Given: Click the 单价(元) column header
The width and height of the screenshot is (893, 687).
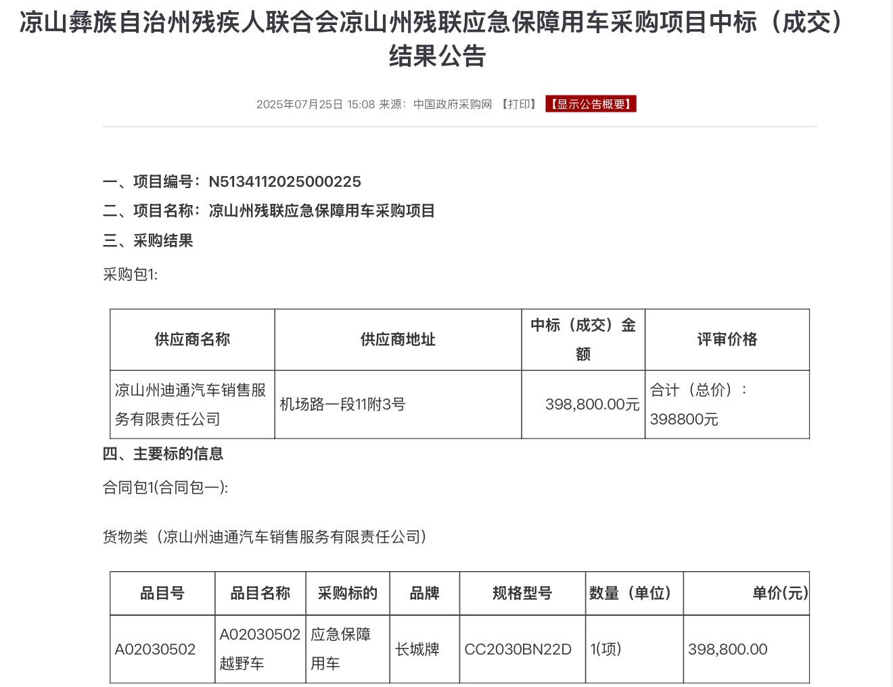Looking at the screenshot, I should pos(746,594).
